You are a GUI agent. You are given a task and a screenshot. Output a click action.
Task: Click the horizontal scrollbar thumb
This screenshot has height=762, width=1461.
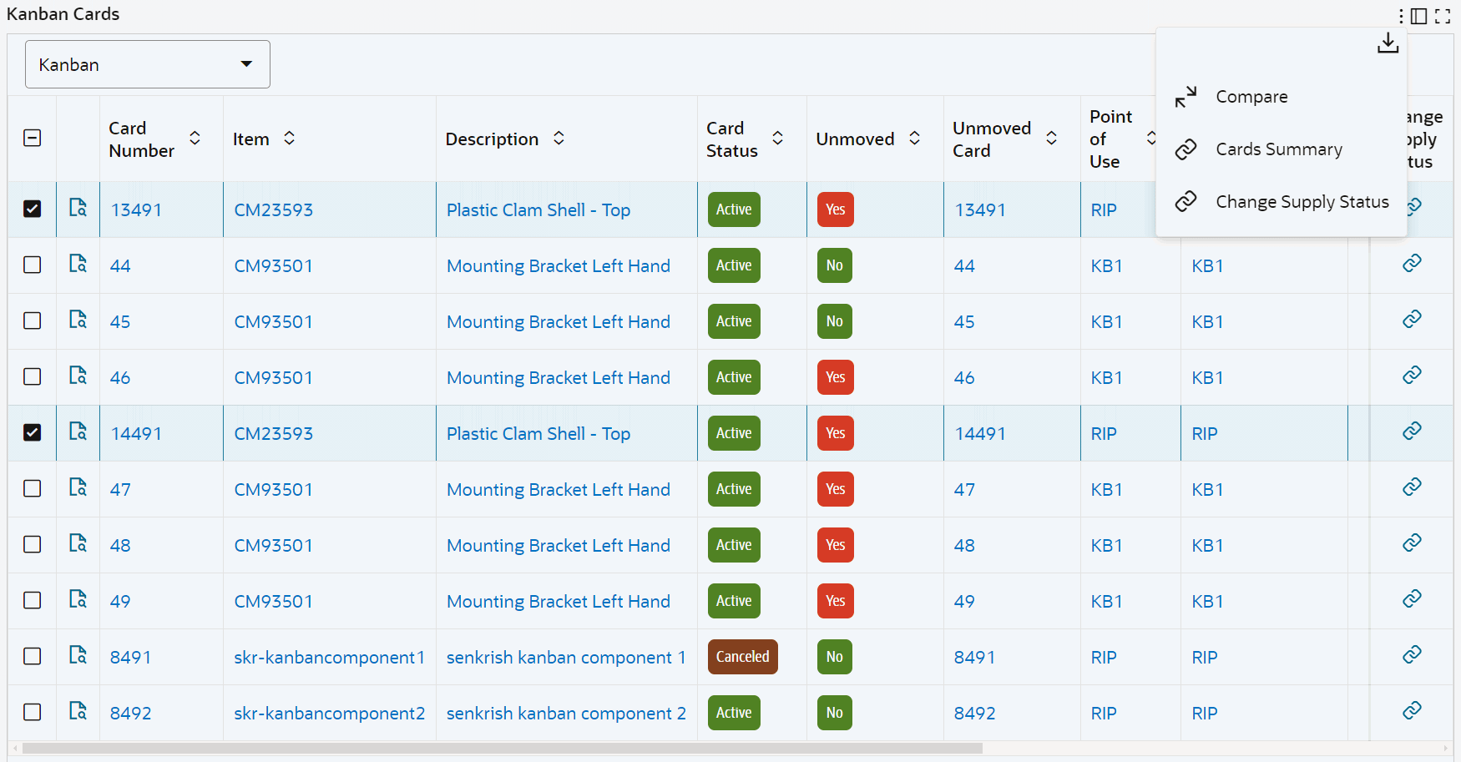point(503,749)
